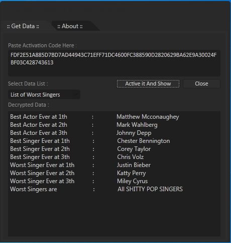Open the :: About :: tab
This screenshot has height=243, width=231.
coord(70,26)
